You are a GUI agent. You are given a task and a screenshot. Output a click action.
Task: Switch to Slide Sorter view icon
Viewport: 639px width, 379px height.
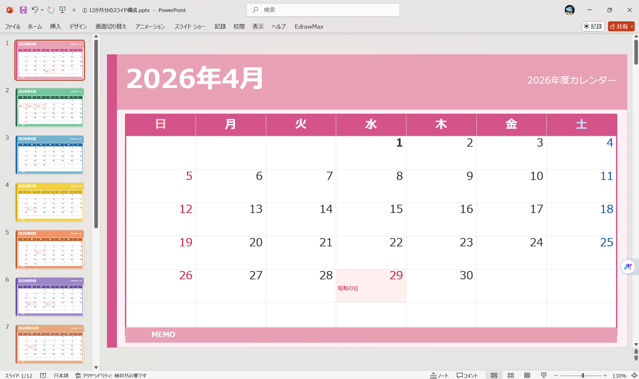[511, 375]
